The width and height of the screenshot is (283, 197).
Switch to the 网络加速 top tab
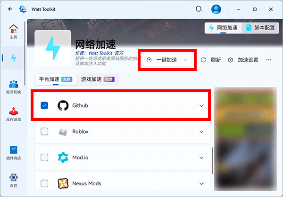point(223,28)
